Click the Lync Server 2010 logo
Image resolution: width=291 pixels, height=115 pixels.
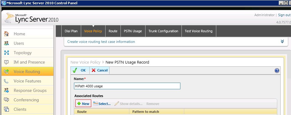click(x=31, y=18)
